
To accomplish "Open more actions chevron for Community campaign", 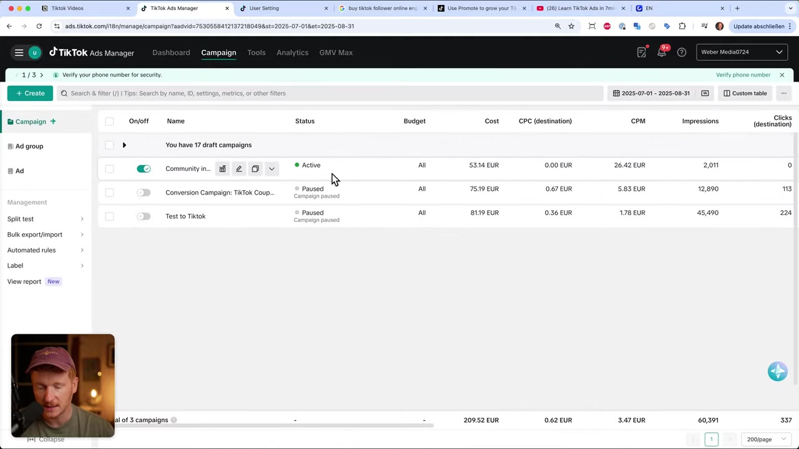I will coord(272,169).
